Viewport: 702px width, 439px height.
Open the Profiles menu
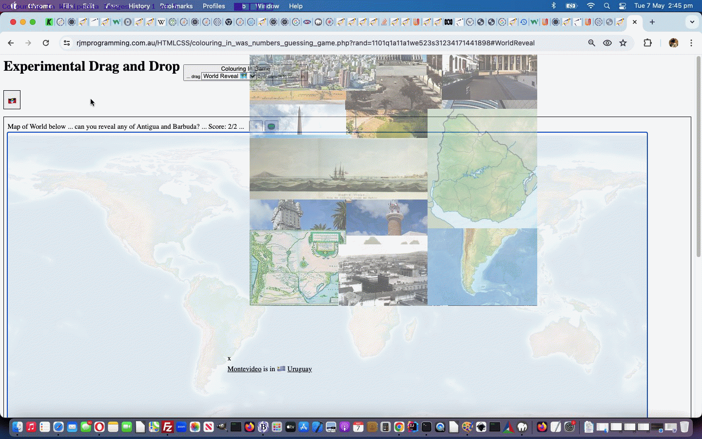[x=214, y=6]
